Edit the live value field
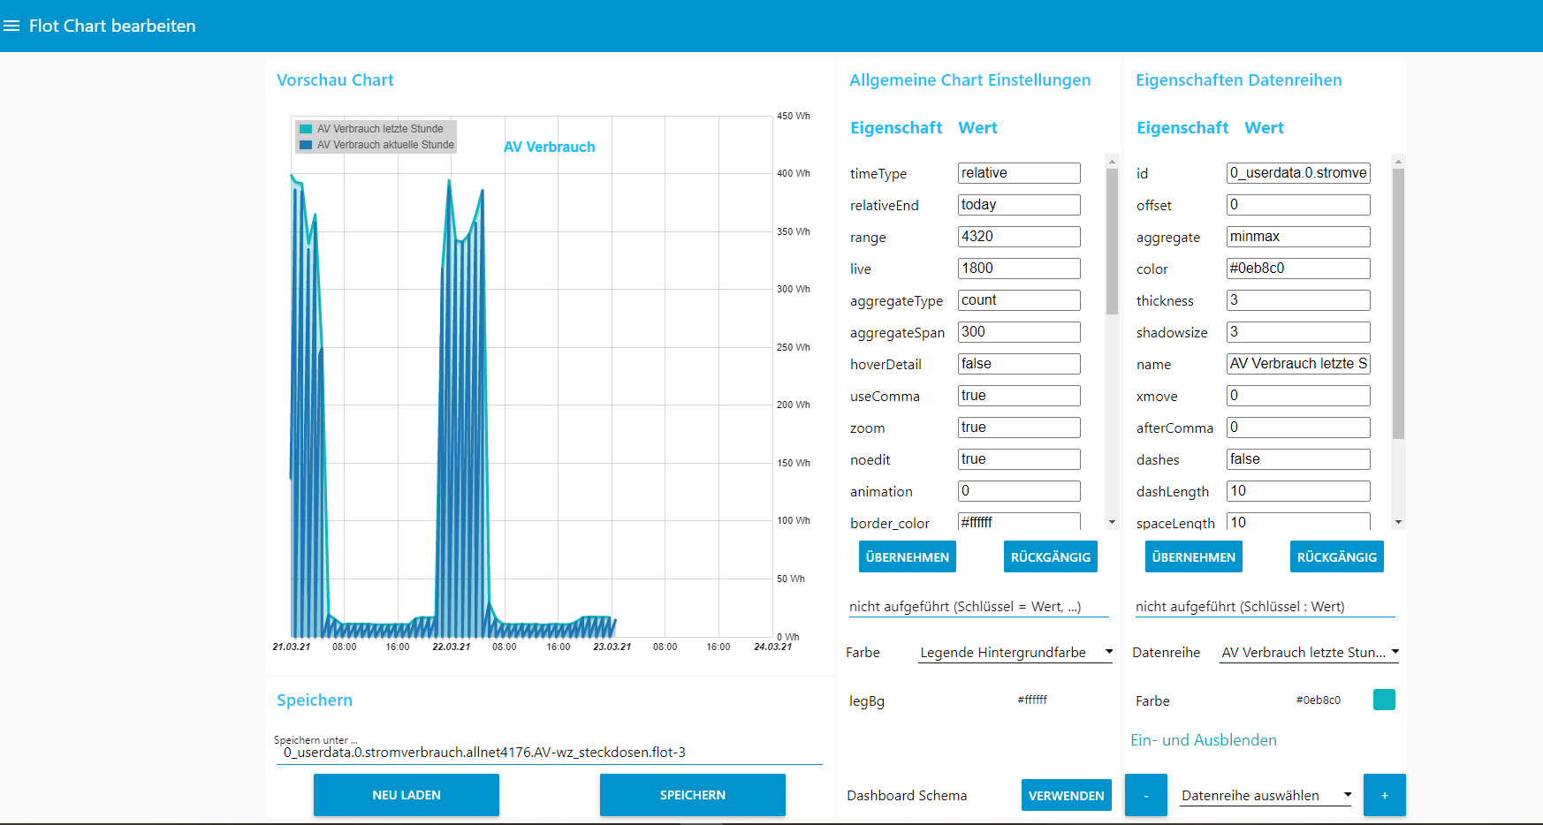Image resolution: width=1543 pixels, height=825 pixels. (1019, 269)
